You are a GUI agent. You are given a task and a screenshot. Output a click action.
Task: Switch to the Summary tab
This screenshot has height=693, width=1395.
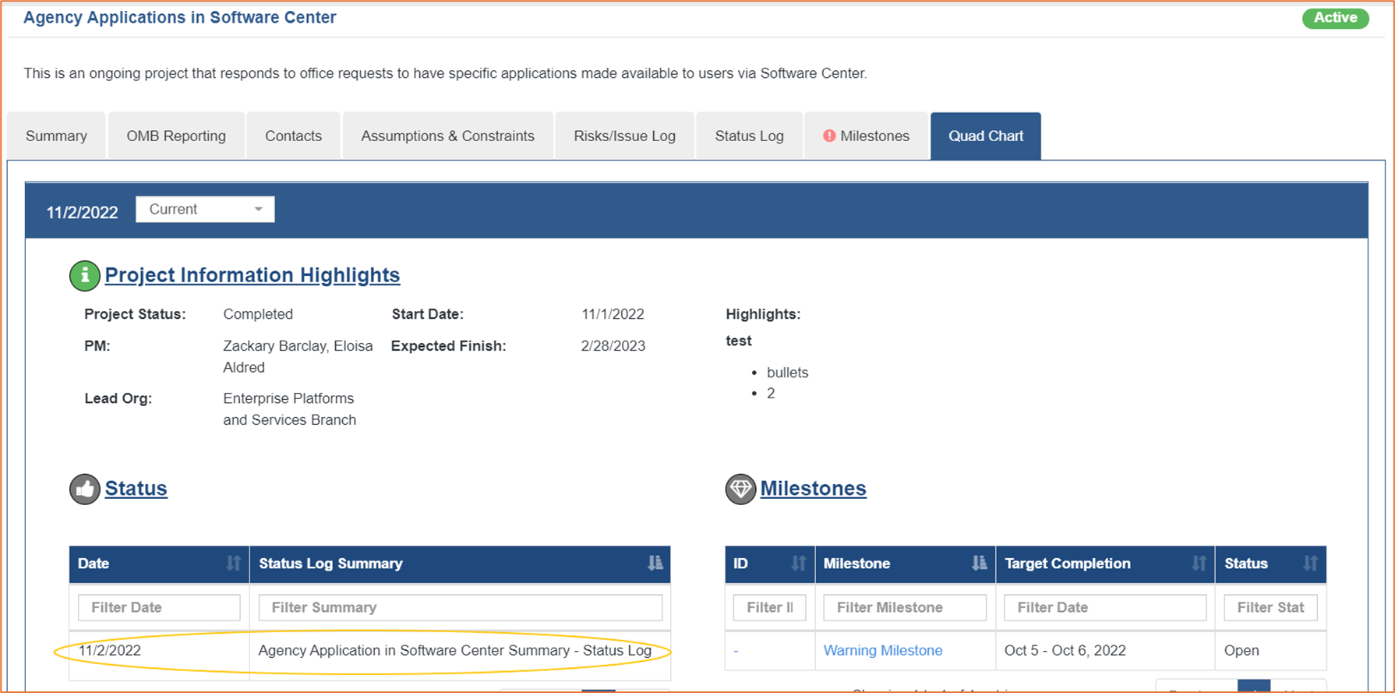click(56, 136)
